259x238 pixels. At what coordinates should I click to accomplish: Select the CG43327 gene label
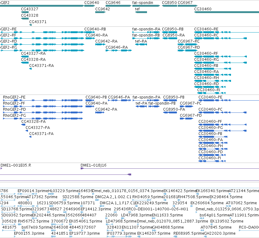point(30,9)
